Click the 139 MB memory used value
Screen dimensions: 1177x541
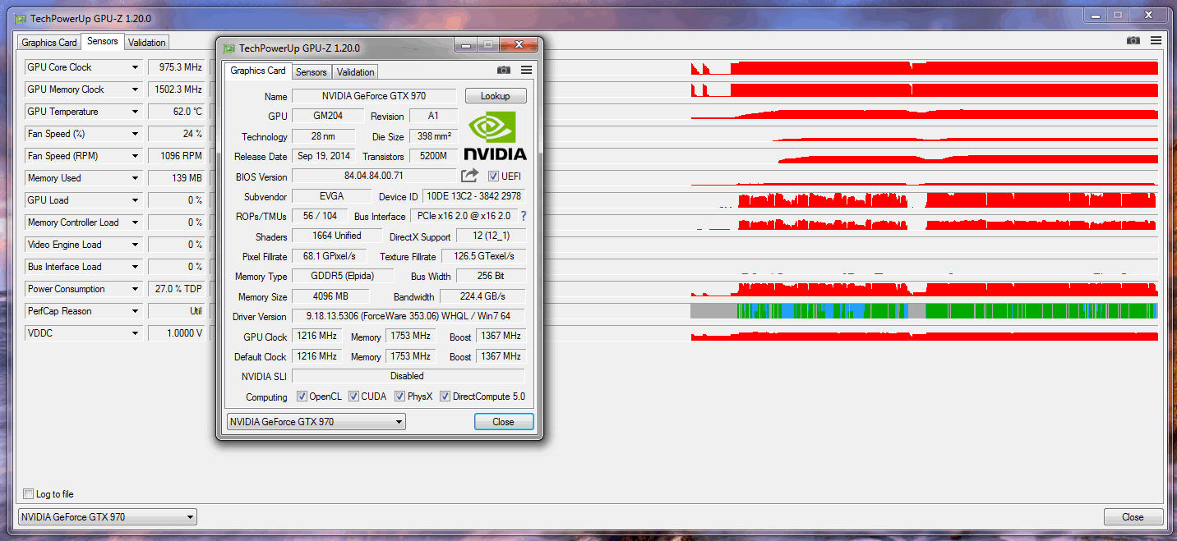click(177, 178)
